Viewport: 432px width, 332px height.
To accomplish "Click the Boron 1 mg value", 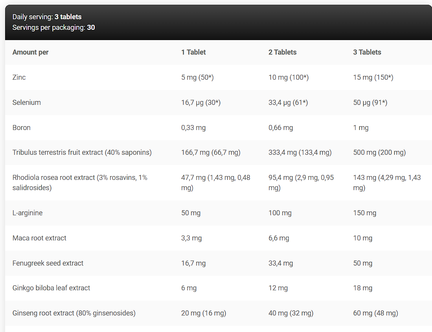I will [361, 128].
